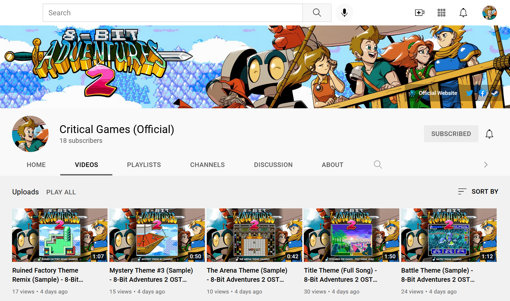Open the Facebook link on banner

pos(483,93)
